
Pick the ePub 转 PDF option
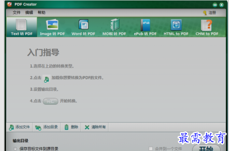coord(145,27)
